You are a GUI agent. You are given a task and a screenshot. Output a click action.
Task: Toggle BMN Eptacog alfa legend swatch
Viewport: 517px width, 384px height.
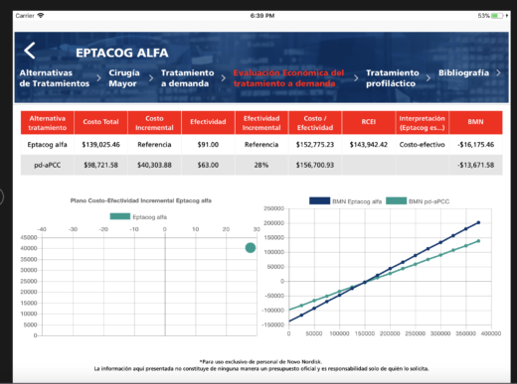[x=319, y=200]
